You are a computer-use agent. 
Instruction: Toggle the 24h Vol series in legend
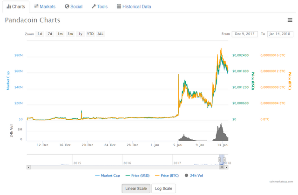click(194, 175)
